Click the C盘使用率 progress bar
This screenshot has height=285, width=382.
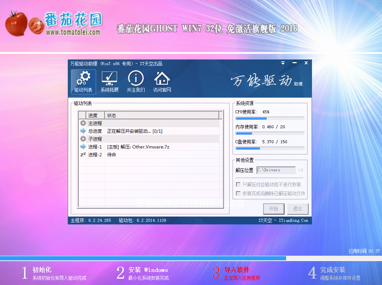270,148
